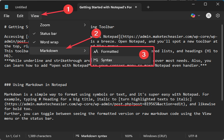The image size is (224, 140).
Task: Expand the Copilot dropdown arrow
Action: coord(199,16)
